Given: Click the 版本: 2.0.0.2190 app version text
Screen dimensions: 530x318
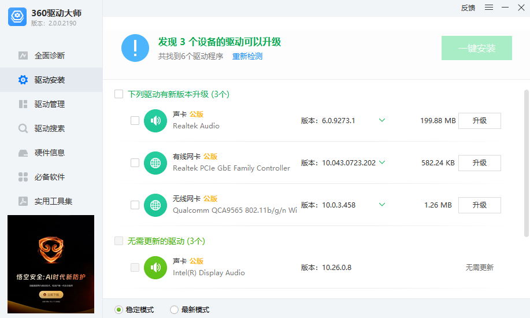Looking at the screenshot, I should pos(54,23).
